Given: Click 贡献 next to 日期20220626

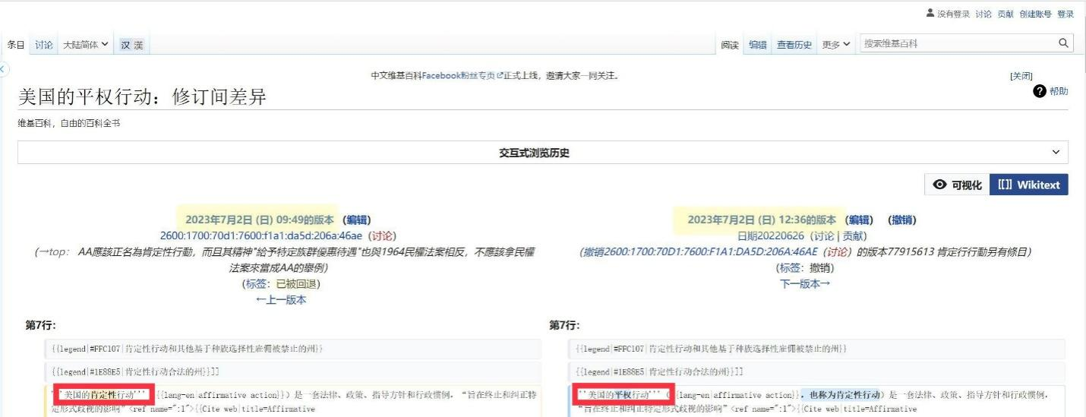Looking at the screenshot, I should click(x=851, y=236).
